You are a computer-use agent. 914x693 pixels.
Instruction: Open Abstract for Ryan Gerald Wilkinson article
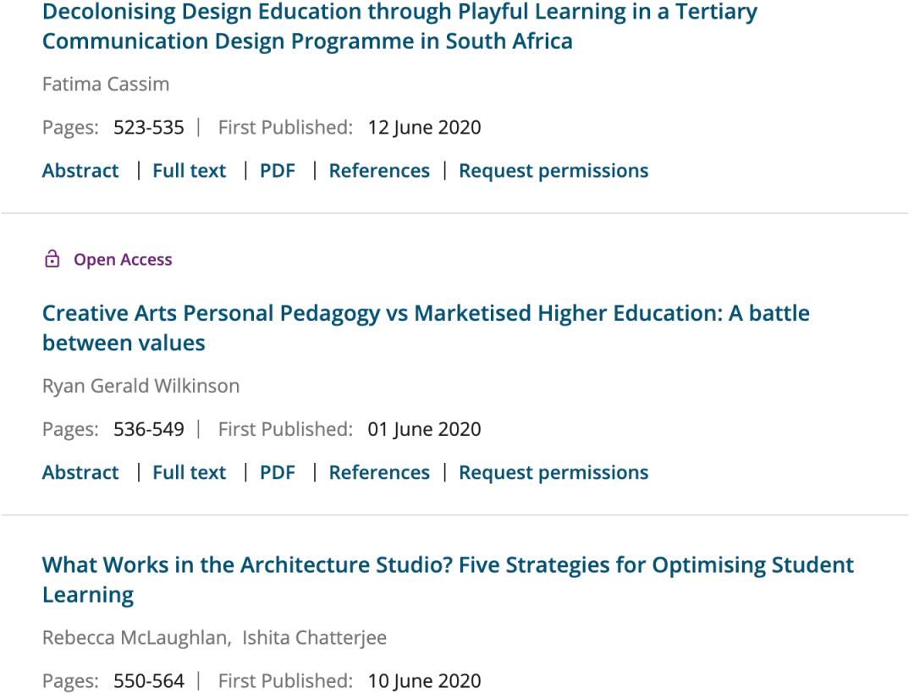80,472
